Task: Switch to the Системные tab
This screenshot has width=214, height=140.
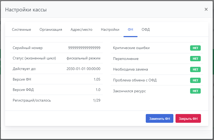Action: (x=22, y=29)
